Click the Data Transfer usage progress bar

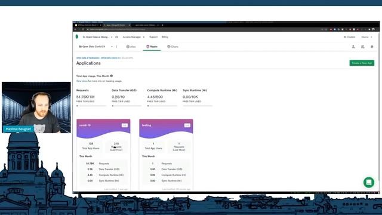(127, 106)
